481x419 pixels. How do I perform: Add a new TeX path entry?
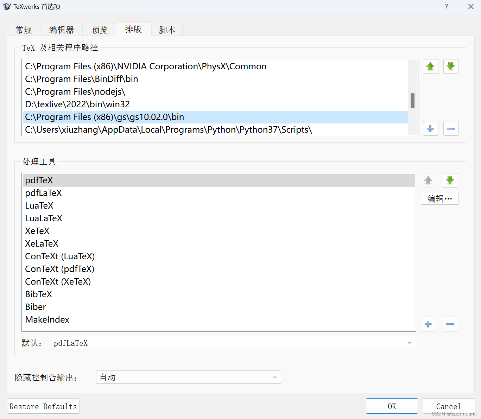point(430,128)
